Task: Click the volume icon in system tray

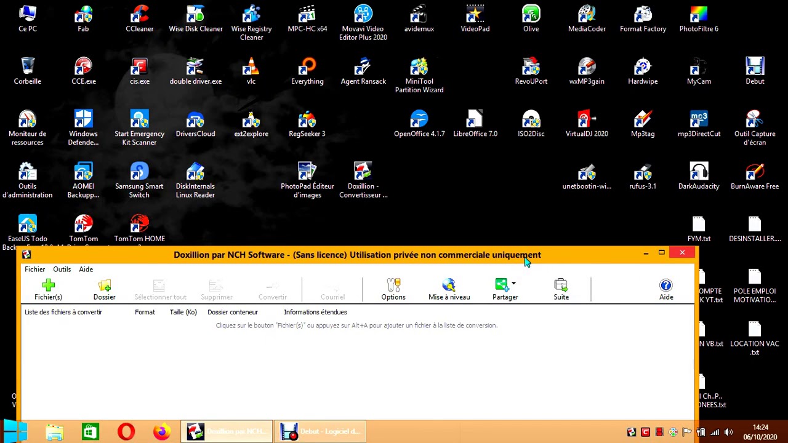Action: click(728, 433)
